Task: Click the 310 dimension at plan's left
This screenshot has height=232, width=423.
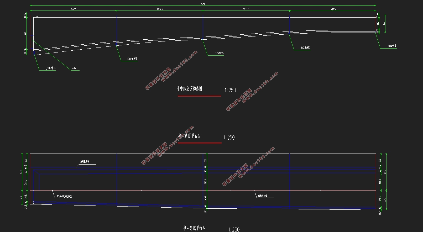Action: pyautogui.click(x=21, y=197)
